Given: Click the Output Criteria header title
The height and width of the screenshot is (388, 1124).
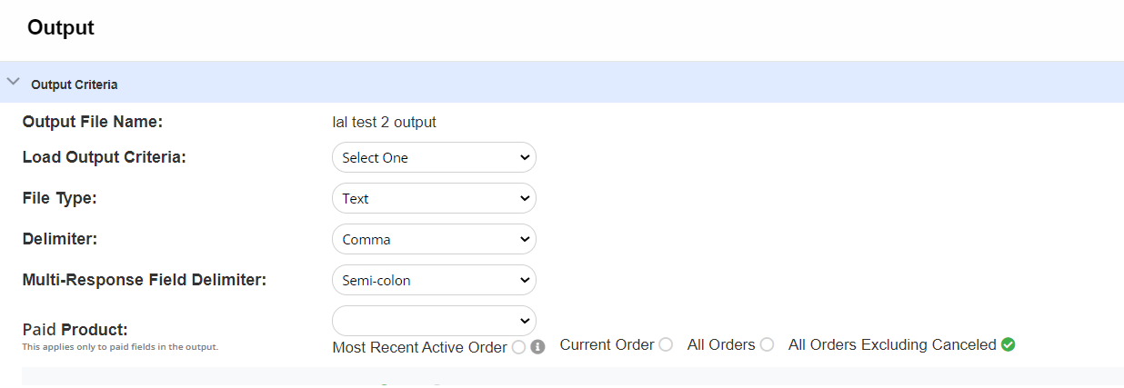Looking at the screenshot, I should tap(74, 85).
